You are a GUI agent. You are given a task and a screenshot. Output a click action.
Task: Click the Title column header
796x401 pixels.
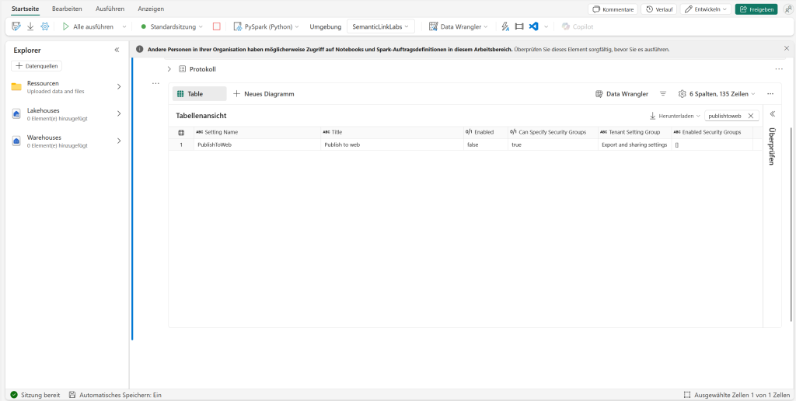tap(392, 132)
